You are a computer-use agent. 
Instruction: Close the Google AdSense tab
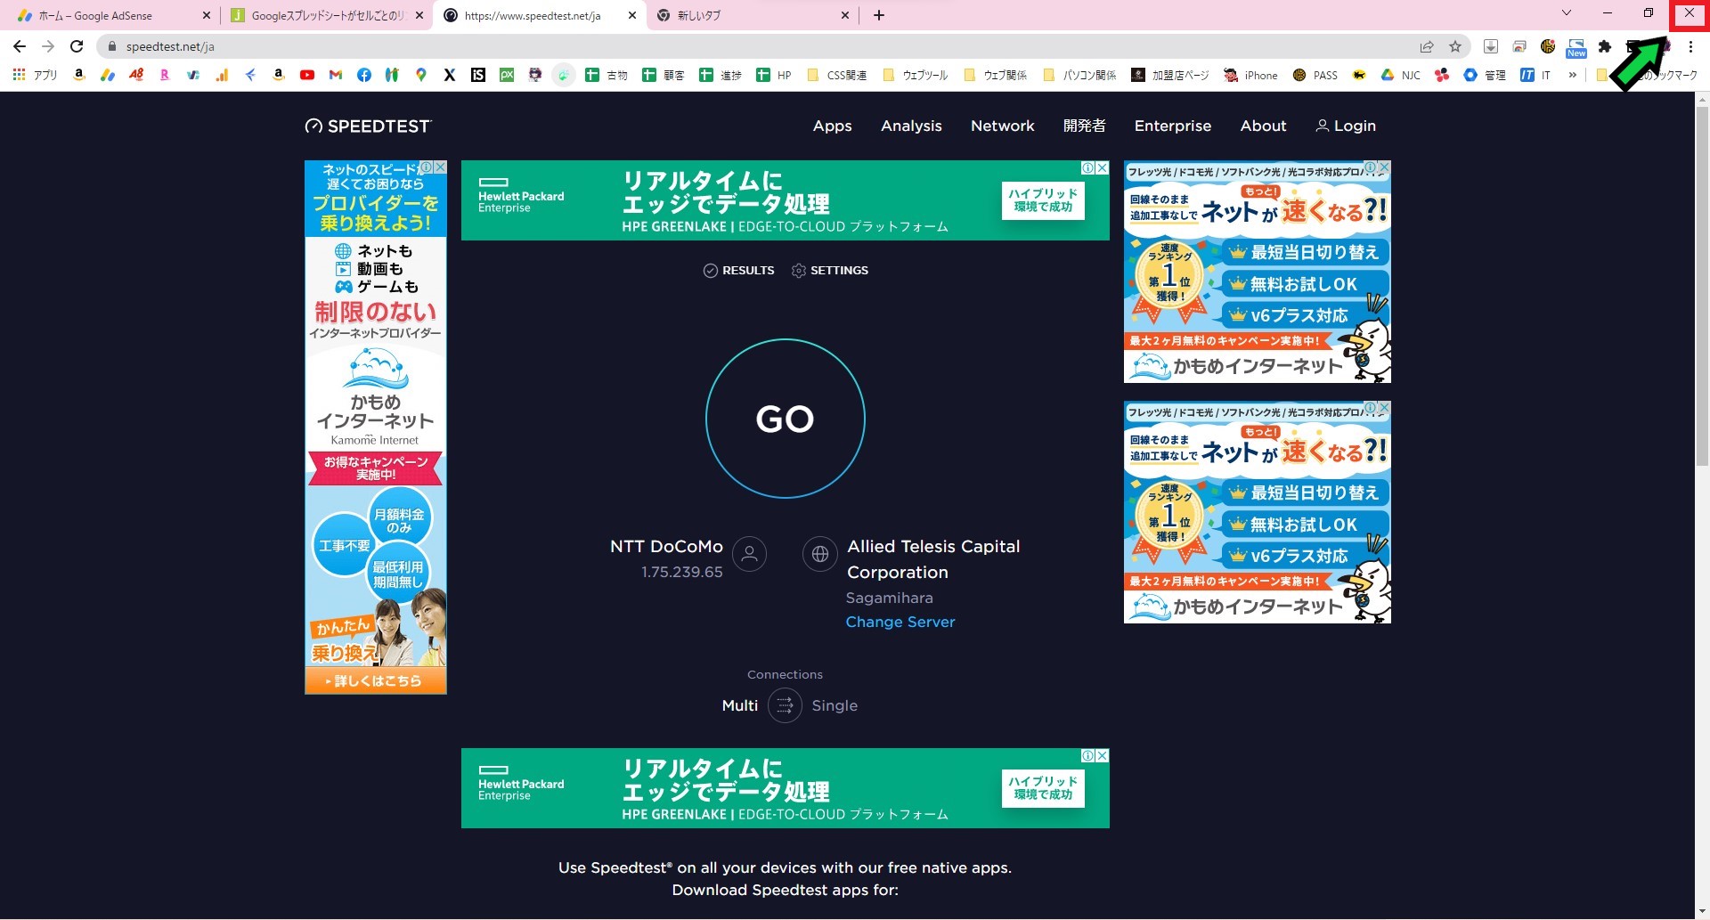[x=207, y=15]
